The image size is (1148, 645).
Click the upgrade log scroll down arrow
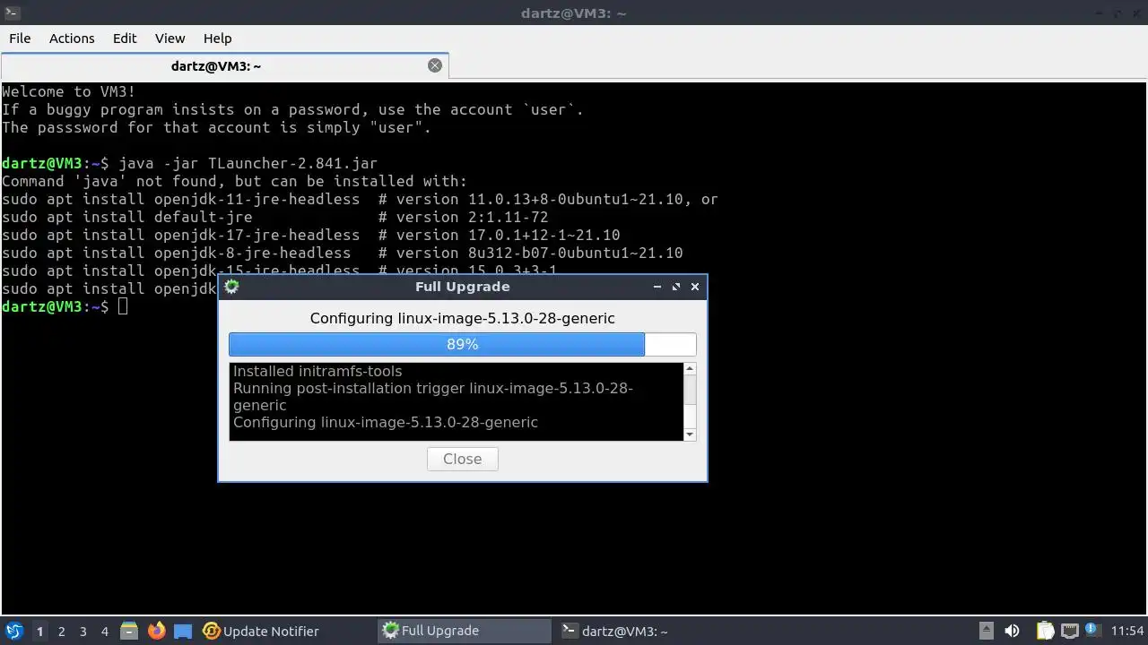pos(690,434)
